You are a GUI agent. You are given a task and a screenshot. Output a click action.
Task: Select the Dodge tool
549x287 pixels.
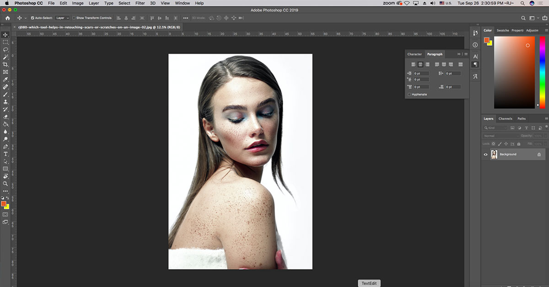coord(5,139)
